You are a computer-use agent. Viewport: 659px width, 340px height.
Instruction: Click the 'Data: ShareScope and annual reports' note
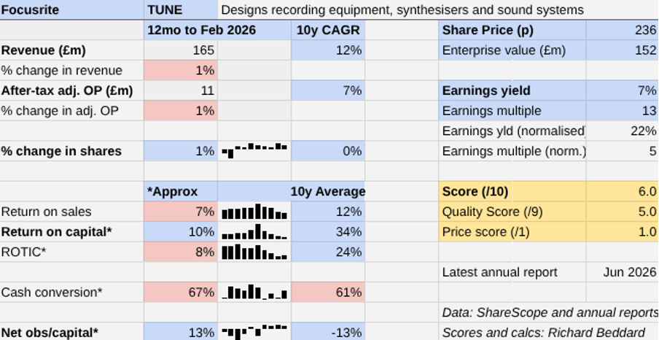[x=550, y=313]
